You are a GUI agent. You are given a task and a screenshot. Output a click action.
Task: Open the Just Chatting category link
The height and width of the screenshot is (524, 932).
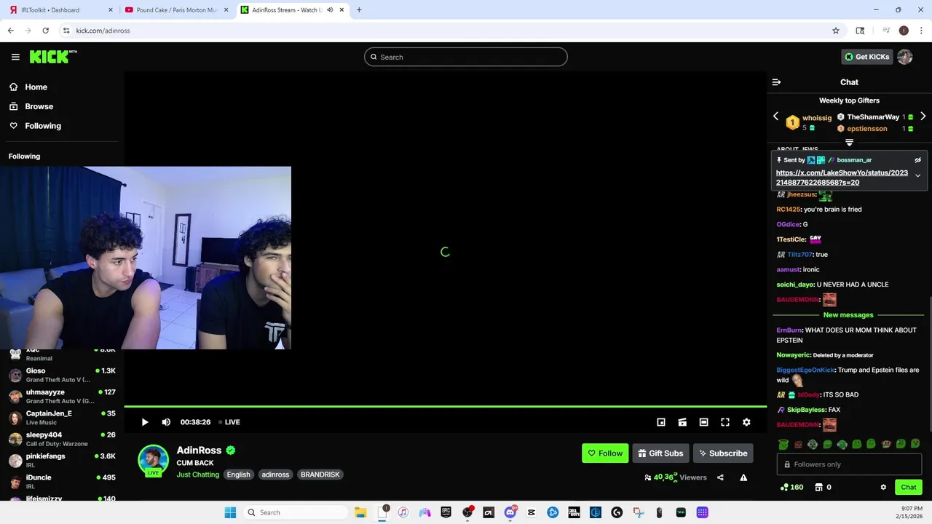coord(197,475)
